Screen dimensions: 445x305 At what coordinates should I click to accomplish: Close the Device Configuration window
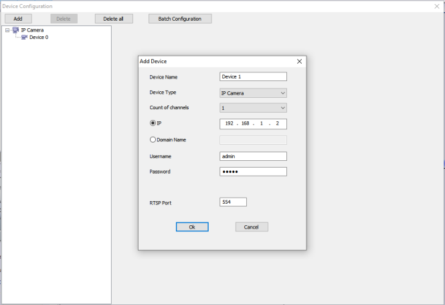coord(437,6)
